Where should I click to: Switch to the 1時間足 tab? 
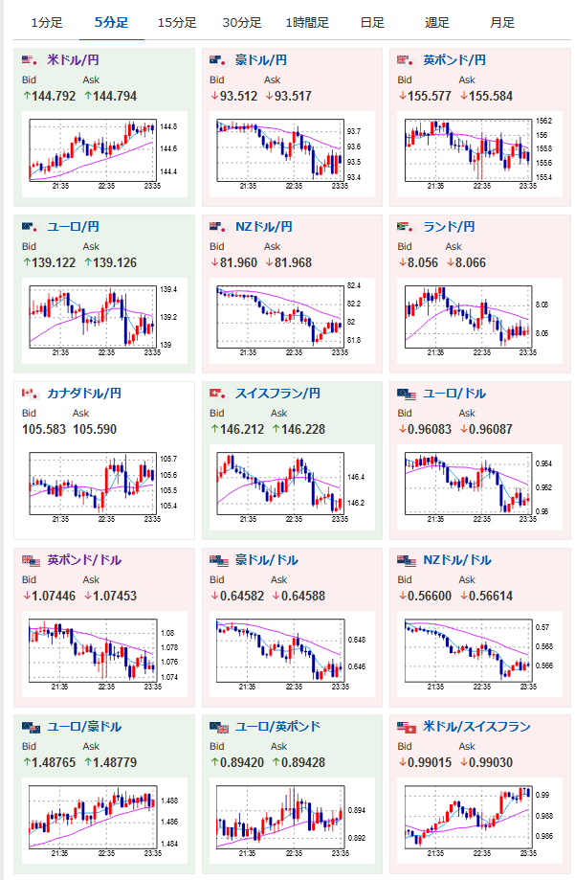(x=307, y=23)
